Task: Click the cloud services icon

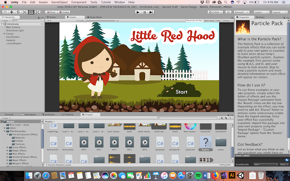Action: [x=228, y=12]
